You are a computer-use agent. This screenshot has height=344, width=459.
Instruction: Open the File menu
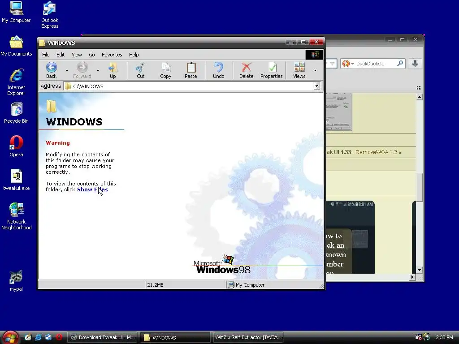(x=46, y=55)
